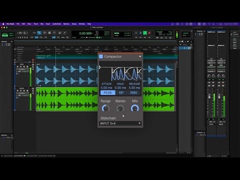This screenshot has width=240, height=180.
Task: Open the Help menu
Action: [x=89, y=24]
